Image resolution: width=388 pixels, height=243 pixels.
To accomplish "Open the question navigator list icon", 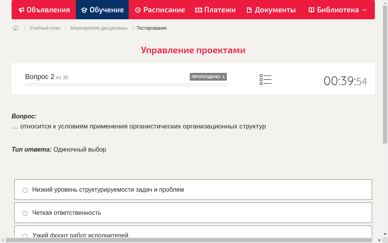I will (x=265, y=79).
